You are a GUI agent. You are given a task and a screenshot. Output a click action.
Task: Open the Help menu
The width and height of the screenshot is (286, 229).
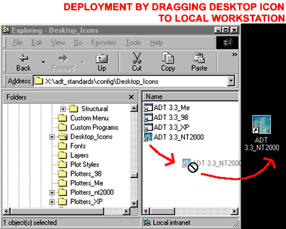pyautogui.click(x=156, y=43)
